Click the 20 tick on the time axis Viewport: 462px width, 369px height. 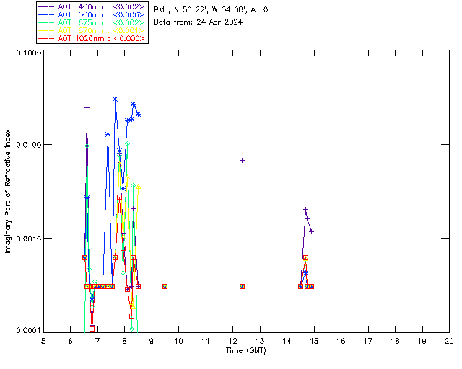tap(449, 340)
